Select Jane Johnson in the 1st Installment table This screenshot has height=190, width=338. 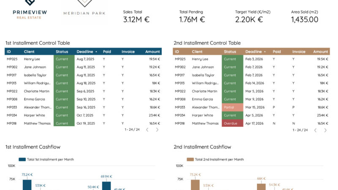pos(35,67)
